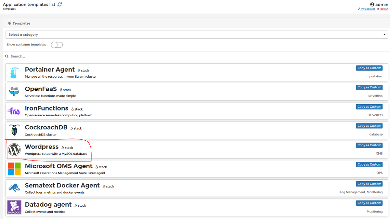Copy Wordpress as Custom
The width and height of the screenshot is (390, 219).
pyautogui.click(x=369, y=145)
